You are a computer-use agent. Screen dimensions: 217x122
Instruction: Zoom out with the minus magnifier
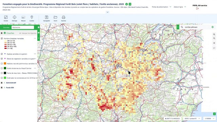coord(214,38)
